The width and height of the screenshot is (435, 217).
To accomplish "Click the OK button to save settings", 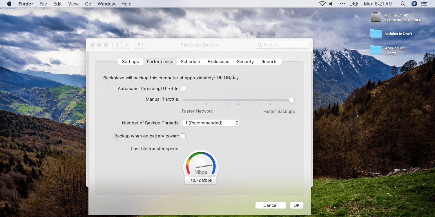I will click(x=297, y=205).
